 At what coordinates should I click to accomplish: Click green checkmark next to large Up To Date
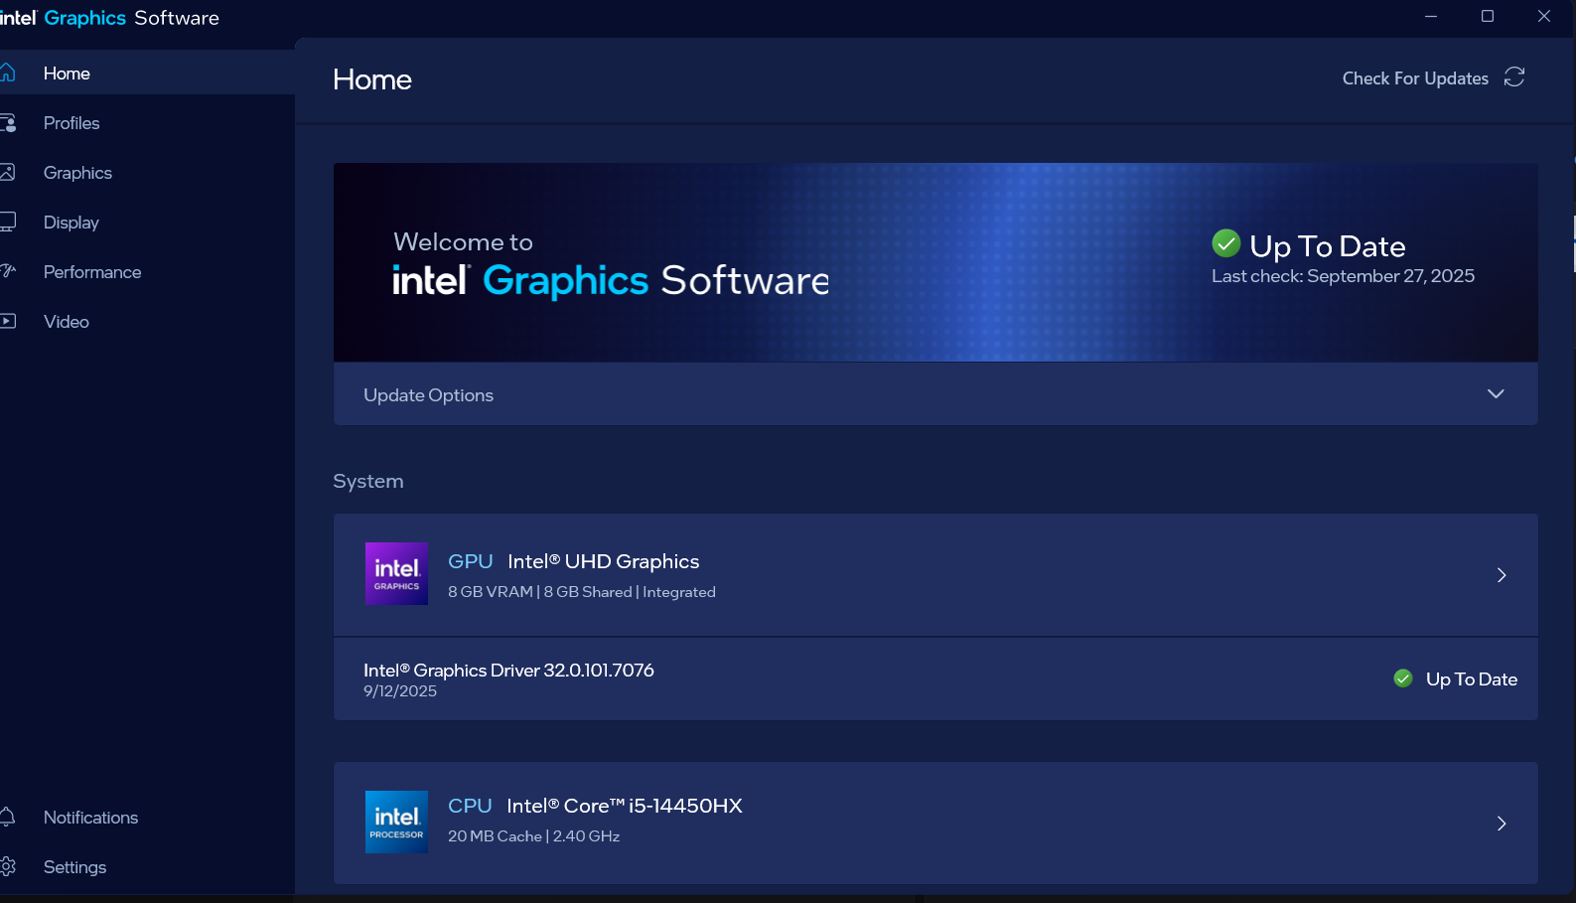1226,243
